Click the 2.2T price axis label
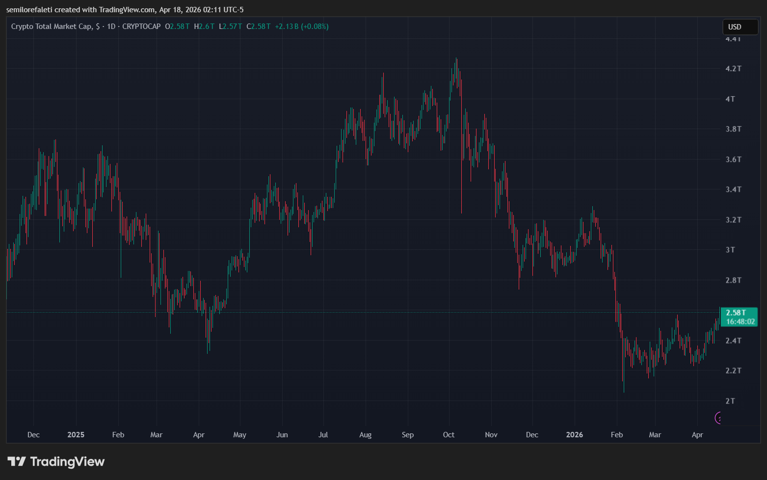The height and width of the screenshot is (480, 767). (x=733, y=371)
